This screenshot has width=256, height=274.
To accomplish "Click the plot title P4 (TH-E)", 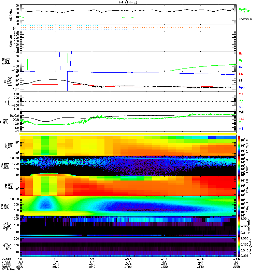I will pos(128,2).
